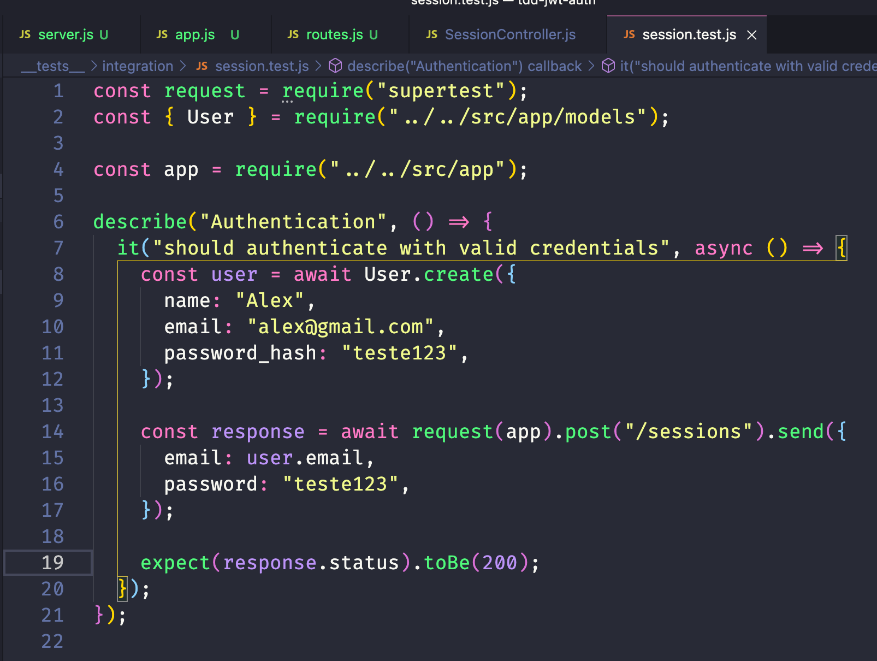The height and width of the screenshot is (661, 877).
Task: Select the integration breadcrumb item
Action: pos(138,66)
